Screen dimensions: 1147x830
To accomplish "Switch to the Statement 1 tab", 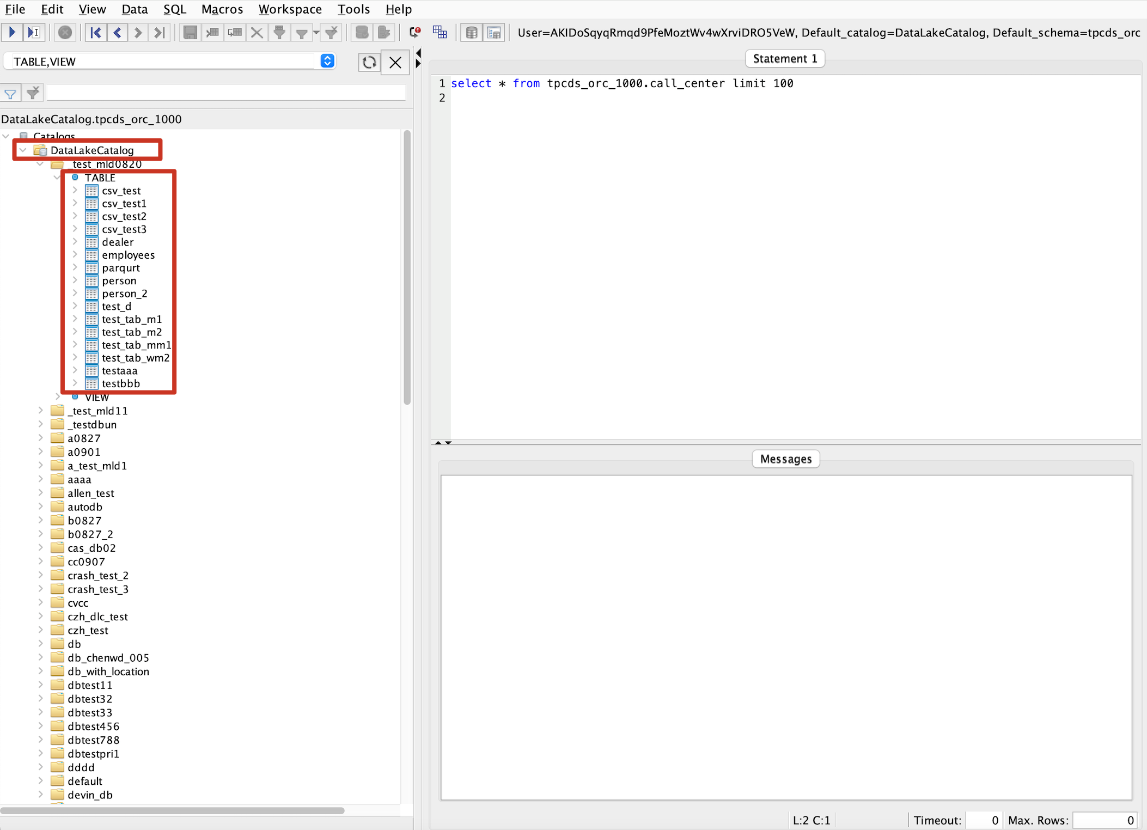I will coord(784,58).
